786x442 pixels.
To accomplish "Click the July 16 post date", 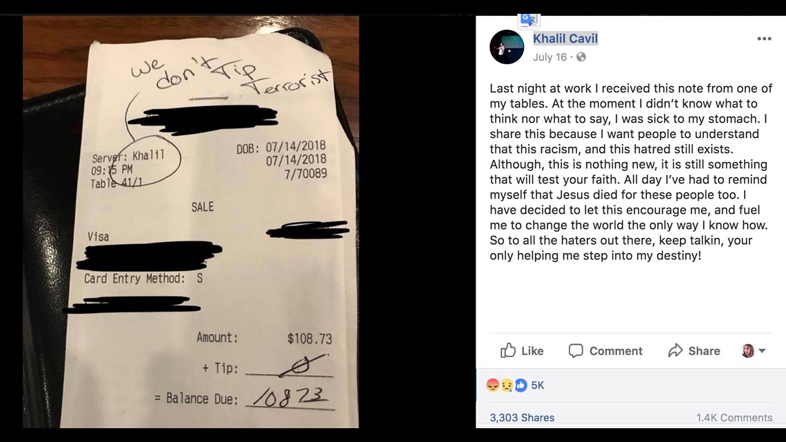I will [x=550, y=57].
